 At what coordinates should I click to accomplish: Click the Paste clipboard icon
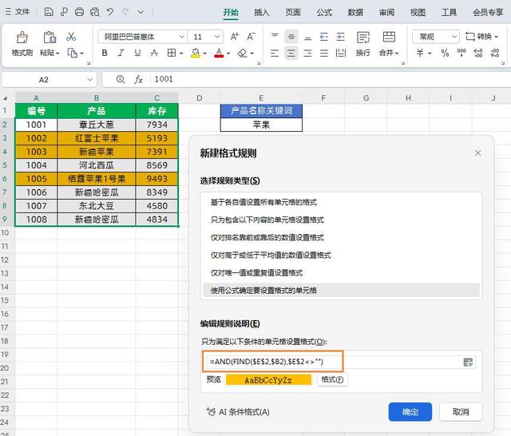[50, 38]
